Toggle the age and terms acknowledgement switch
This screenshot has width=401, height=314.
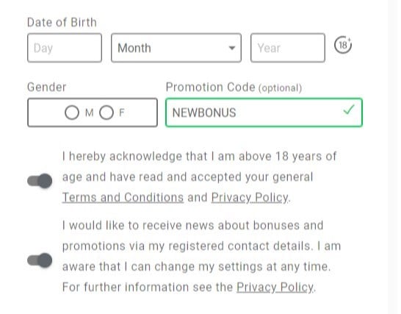point(40,181)
